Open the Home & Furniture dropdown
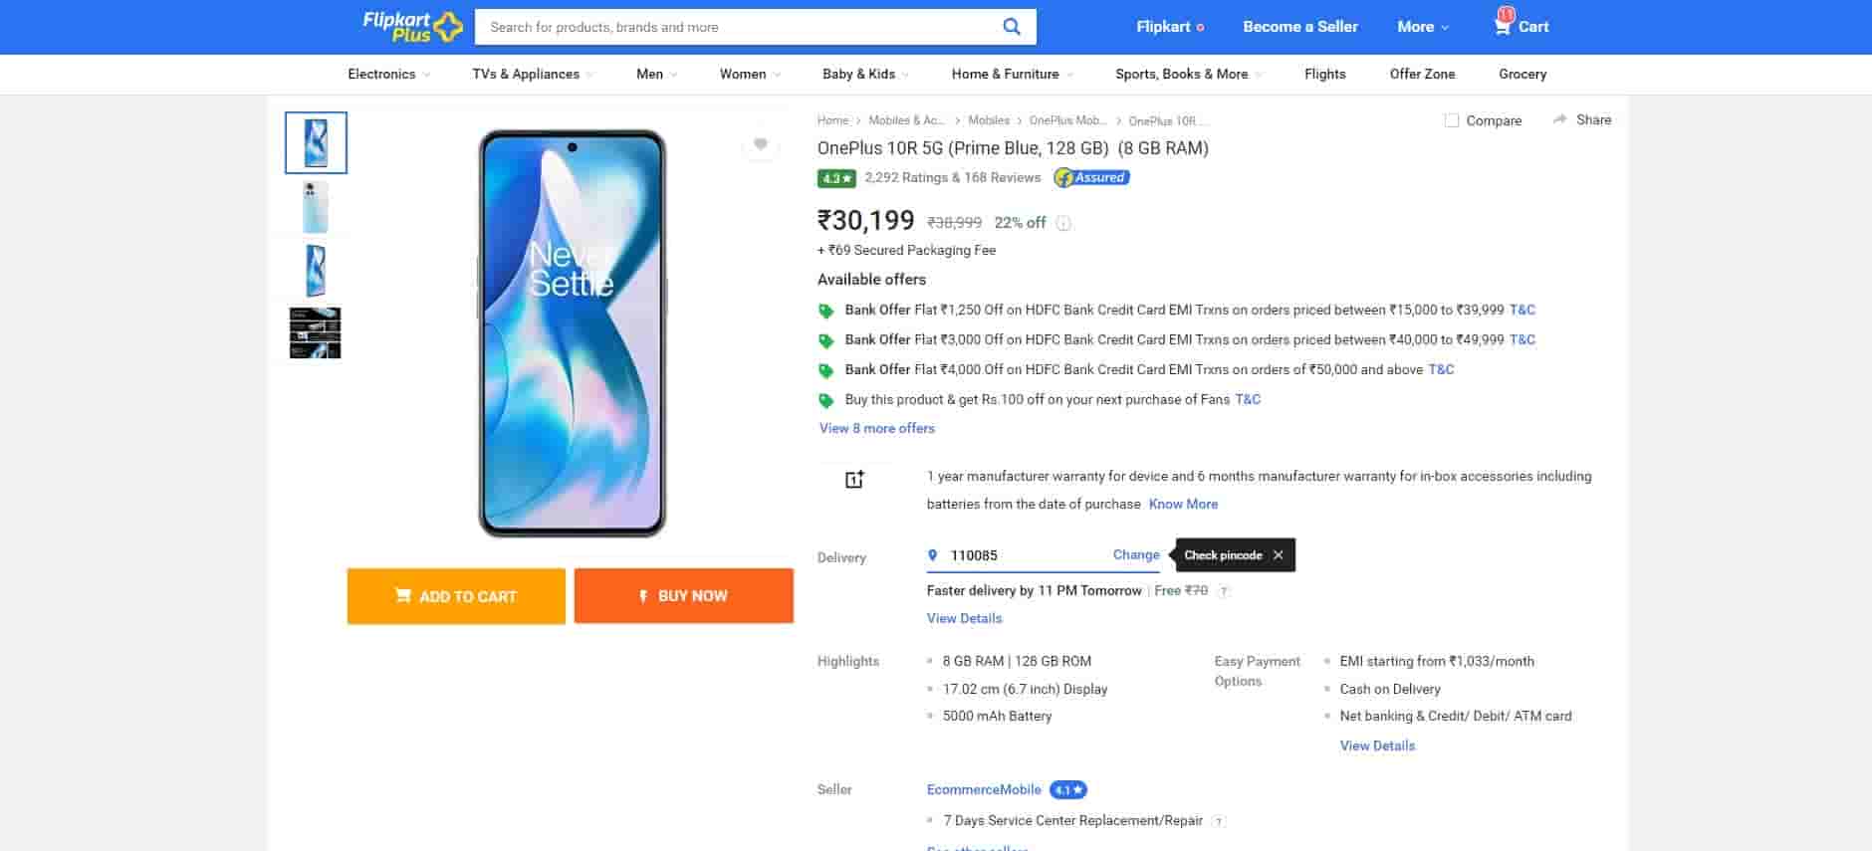This screenshot has width=1872, height=851. (x=1012, y=75)
